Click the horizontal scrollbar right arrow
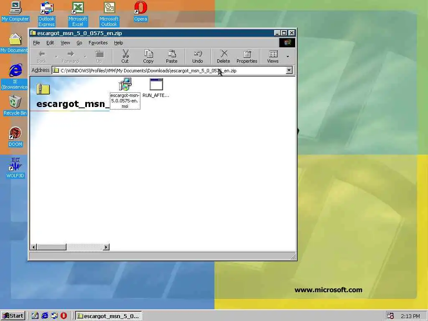The width and height of the screenshot is (428, 321). (106, 247)
